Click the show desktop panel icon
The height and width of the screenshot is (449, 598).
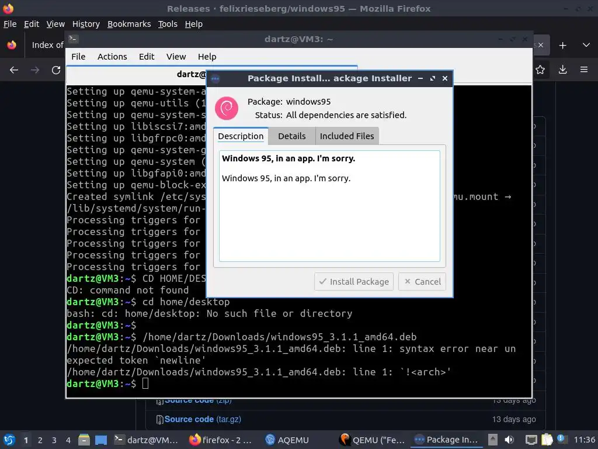(101, 440)
